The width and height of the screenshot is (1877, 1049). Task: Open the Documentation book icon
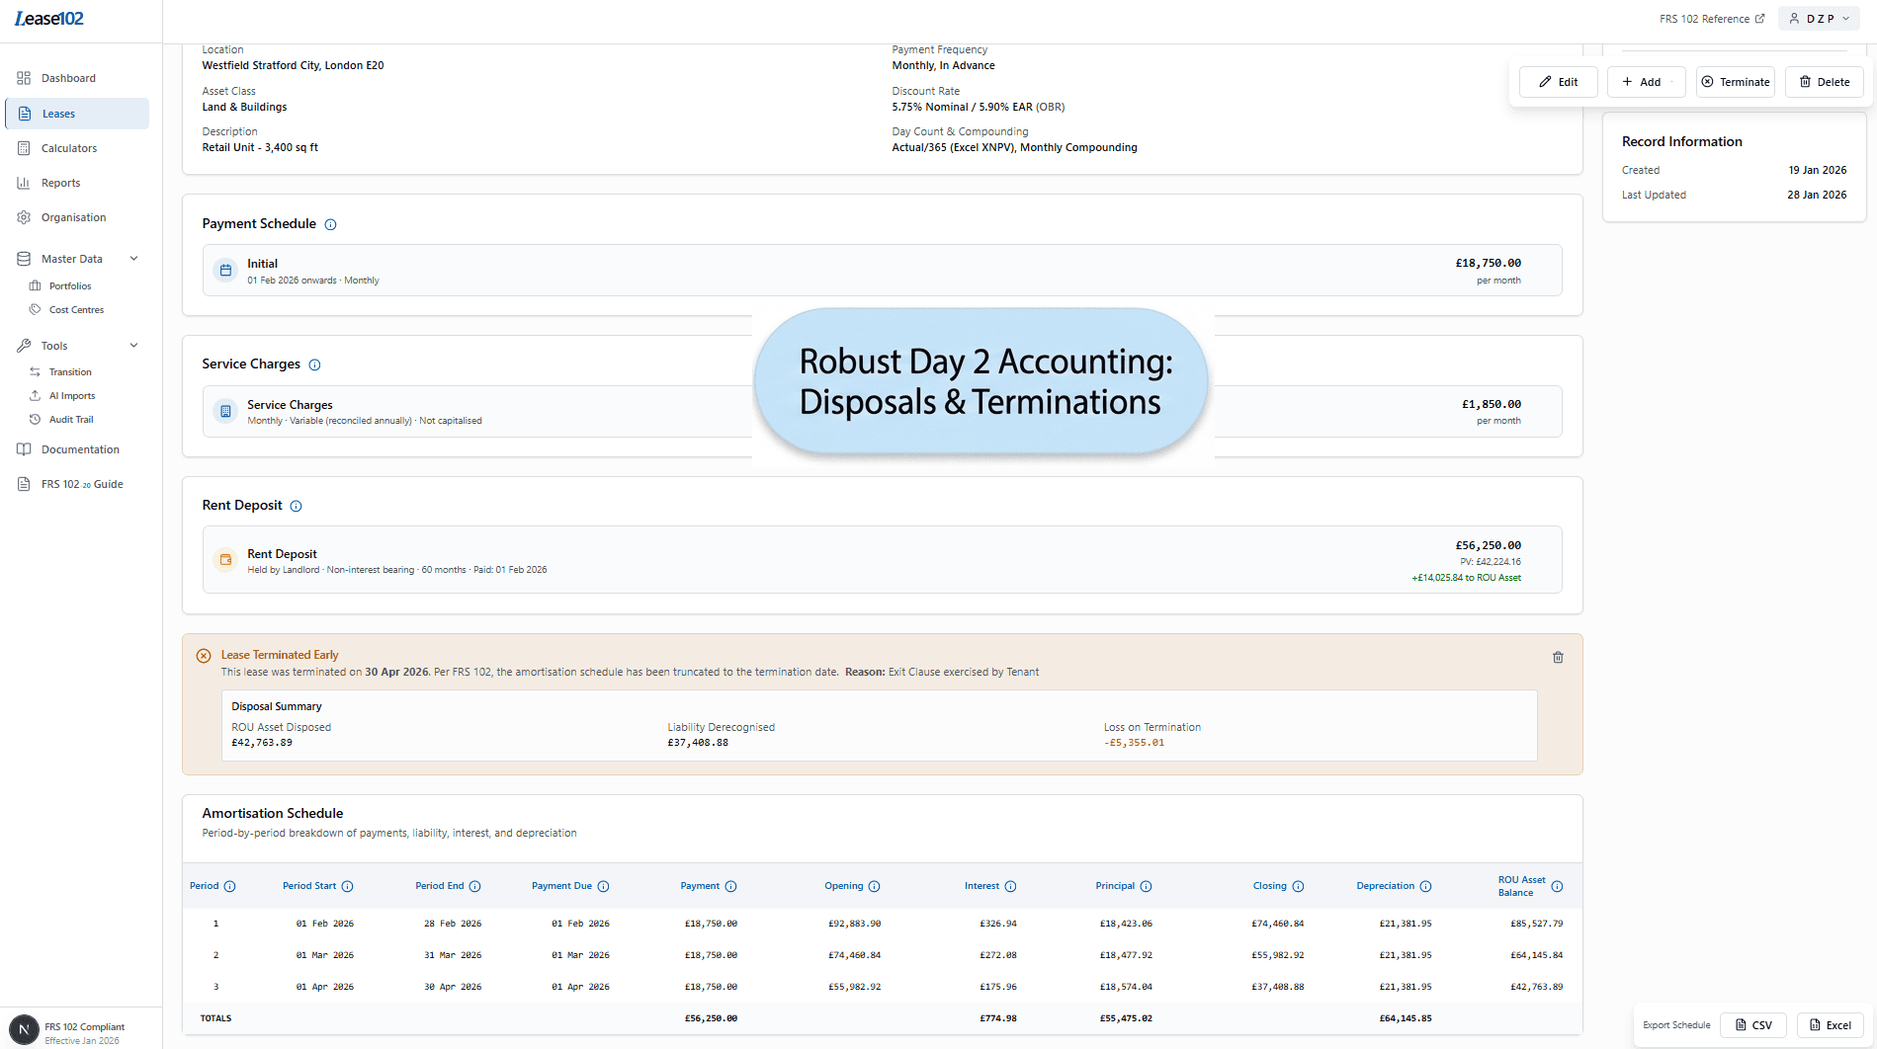(x=24, y=448)
